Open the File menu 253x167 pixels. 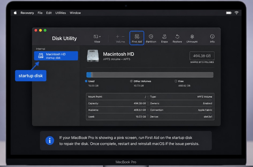tap(40, 13)
